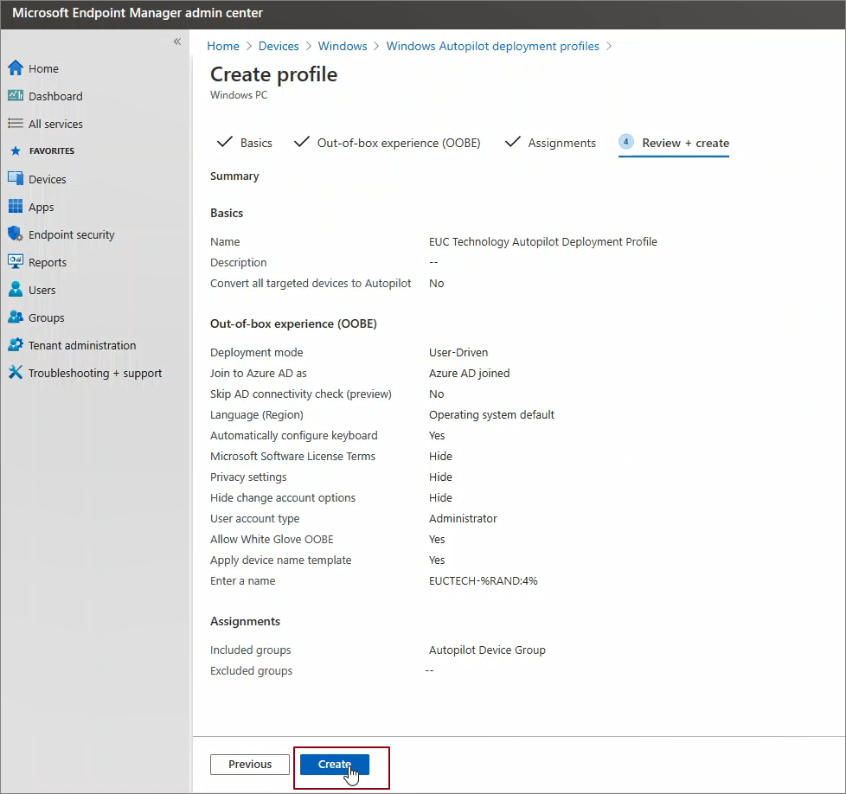This screenshot has height=794, width=846.
Task: Click the Devices monitor icon
Action: coord(16,178)
